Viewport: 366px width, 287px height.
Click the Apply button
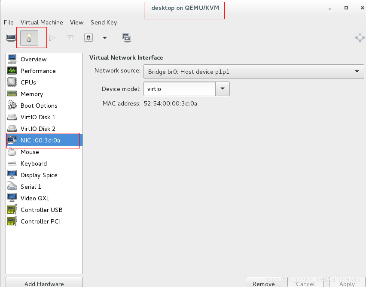tap(347, 283)
